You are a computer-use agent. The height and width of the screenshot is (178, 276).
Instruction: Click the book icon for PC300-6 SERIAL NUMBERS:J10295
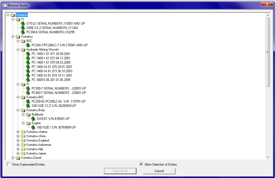(23, 32)
